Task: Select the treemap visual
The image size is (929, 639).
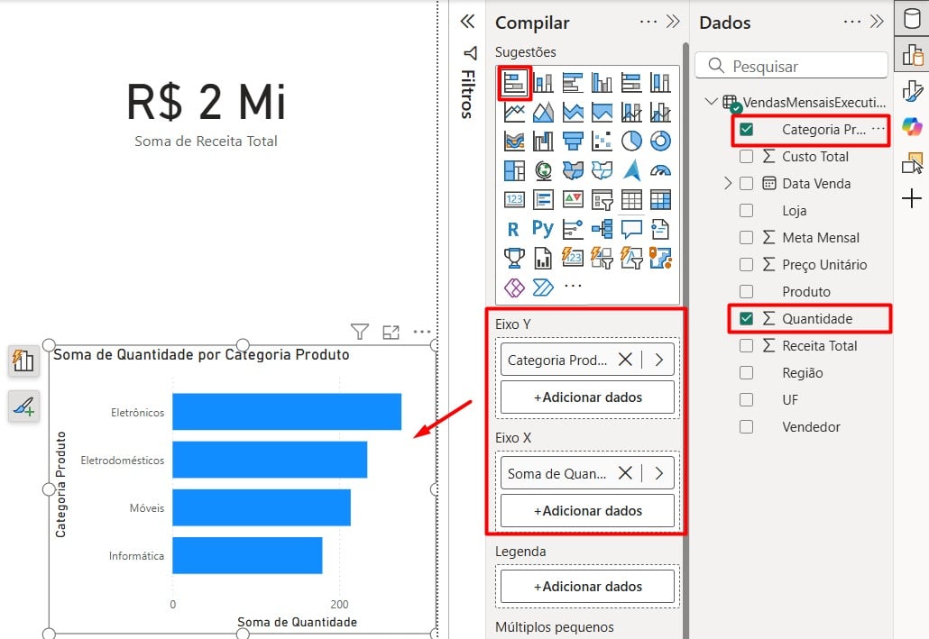Action: point(514,170)
